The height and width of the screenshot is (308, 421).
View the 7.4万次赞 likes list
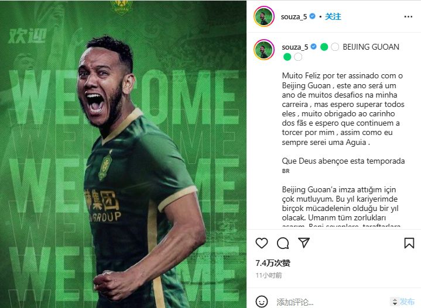[x=273, y=263]
